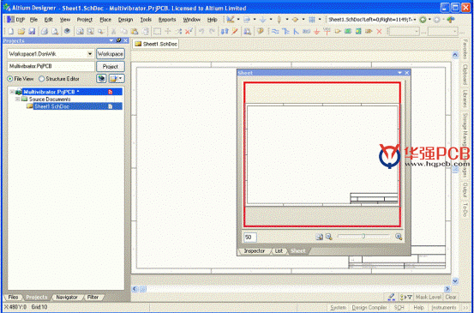
Task: Click the zoom value field showing 50
Action: [x=250, y=238]
